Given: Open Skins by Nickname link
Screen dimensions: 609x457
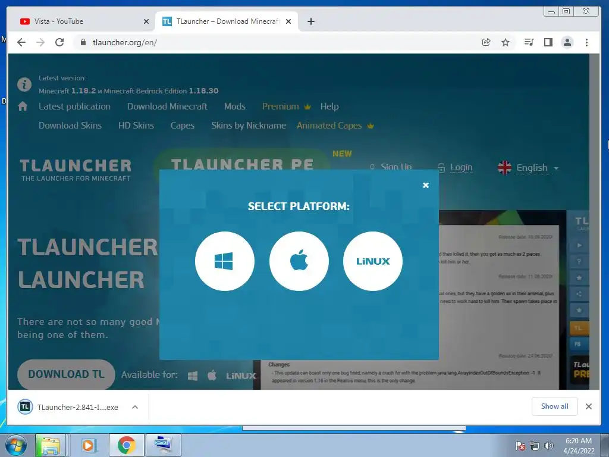Looking at the screenshot, I should click(x=249, y=126).
